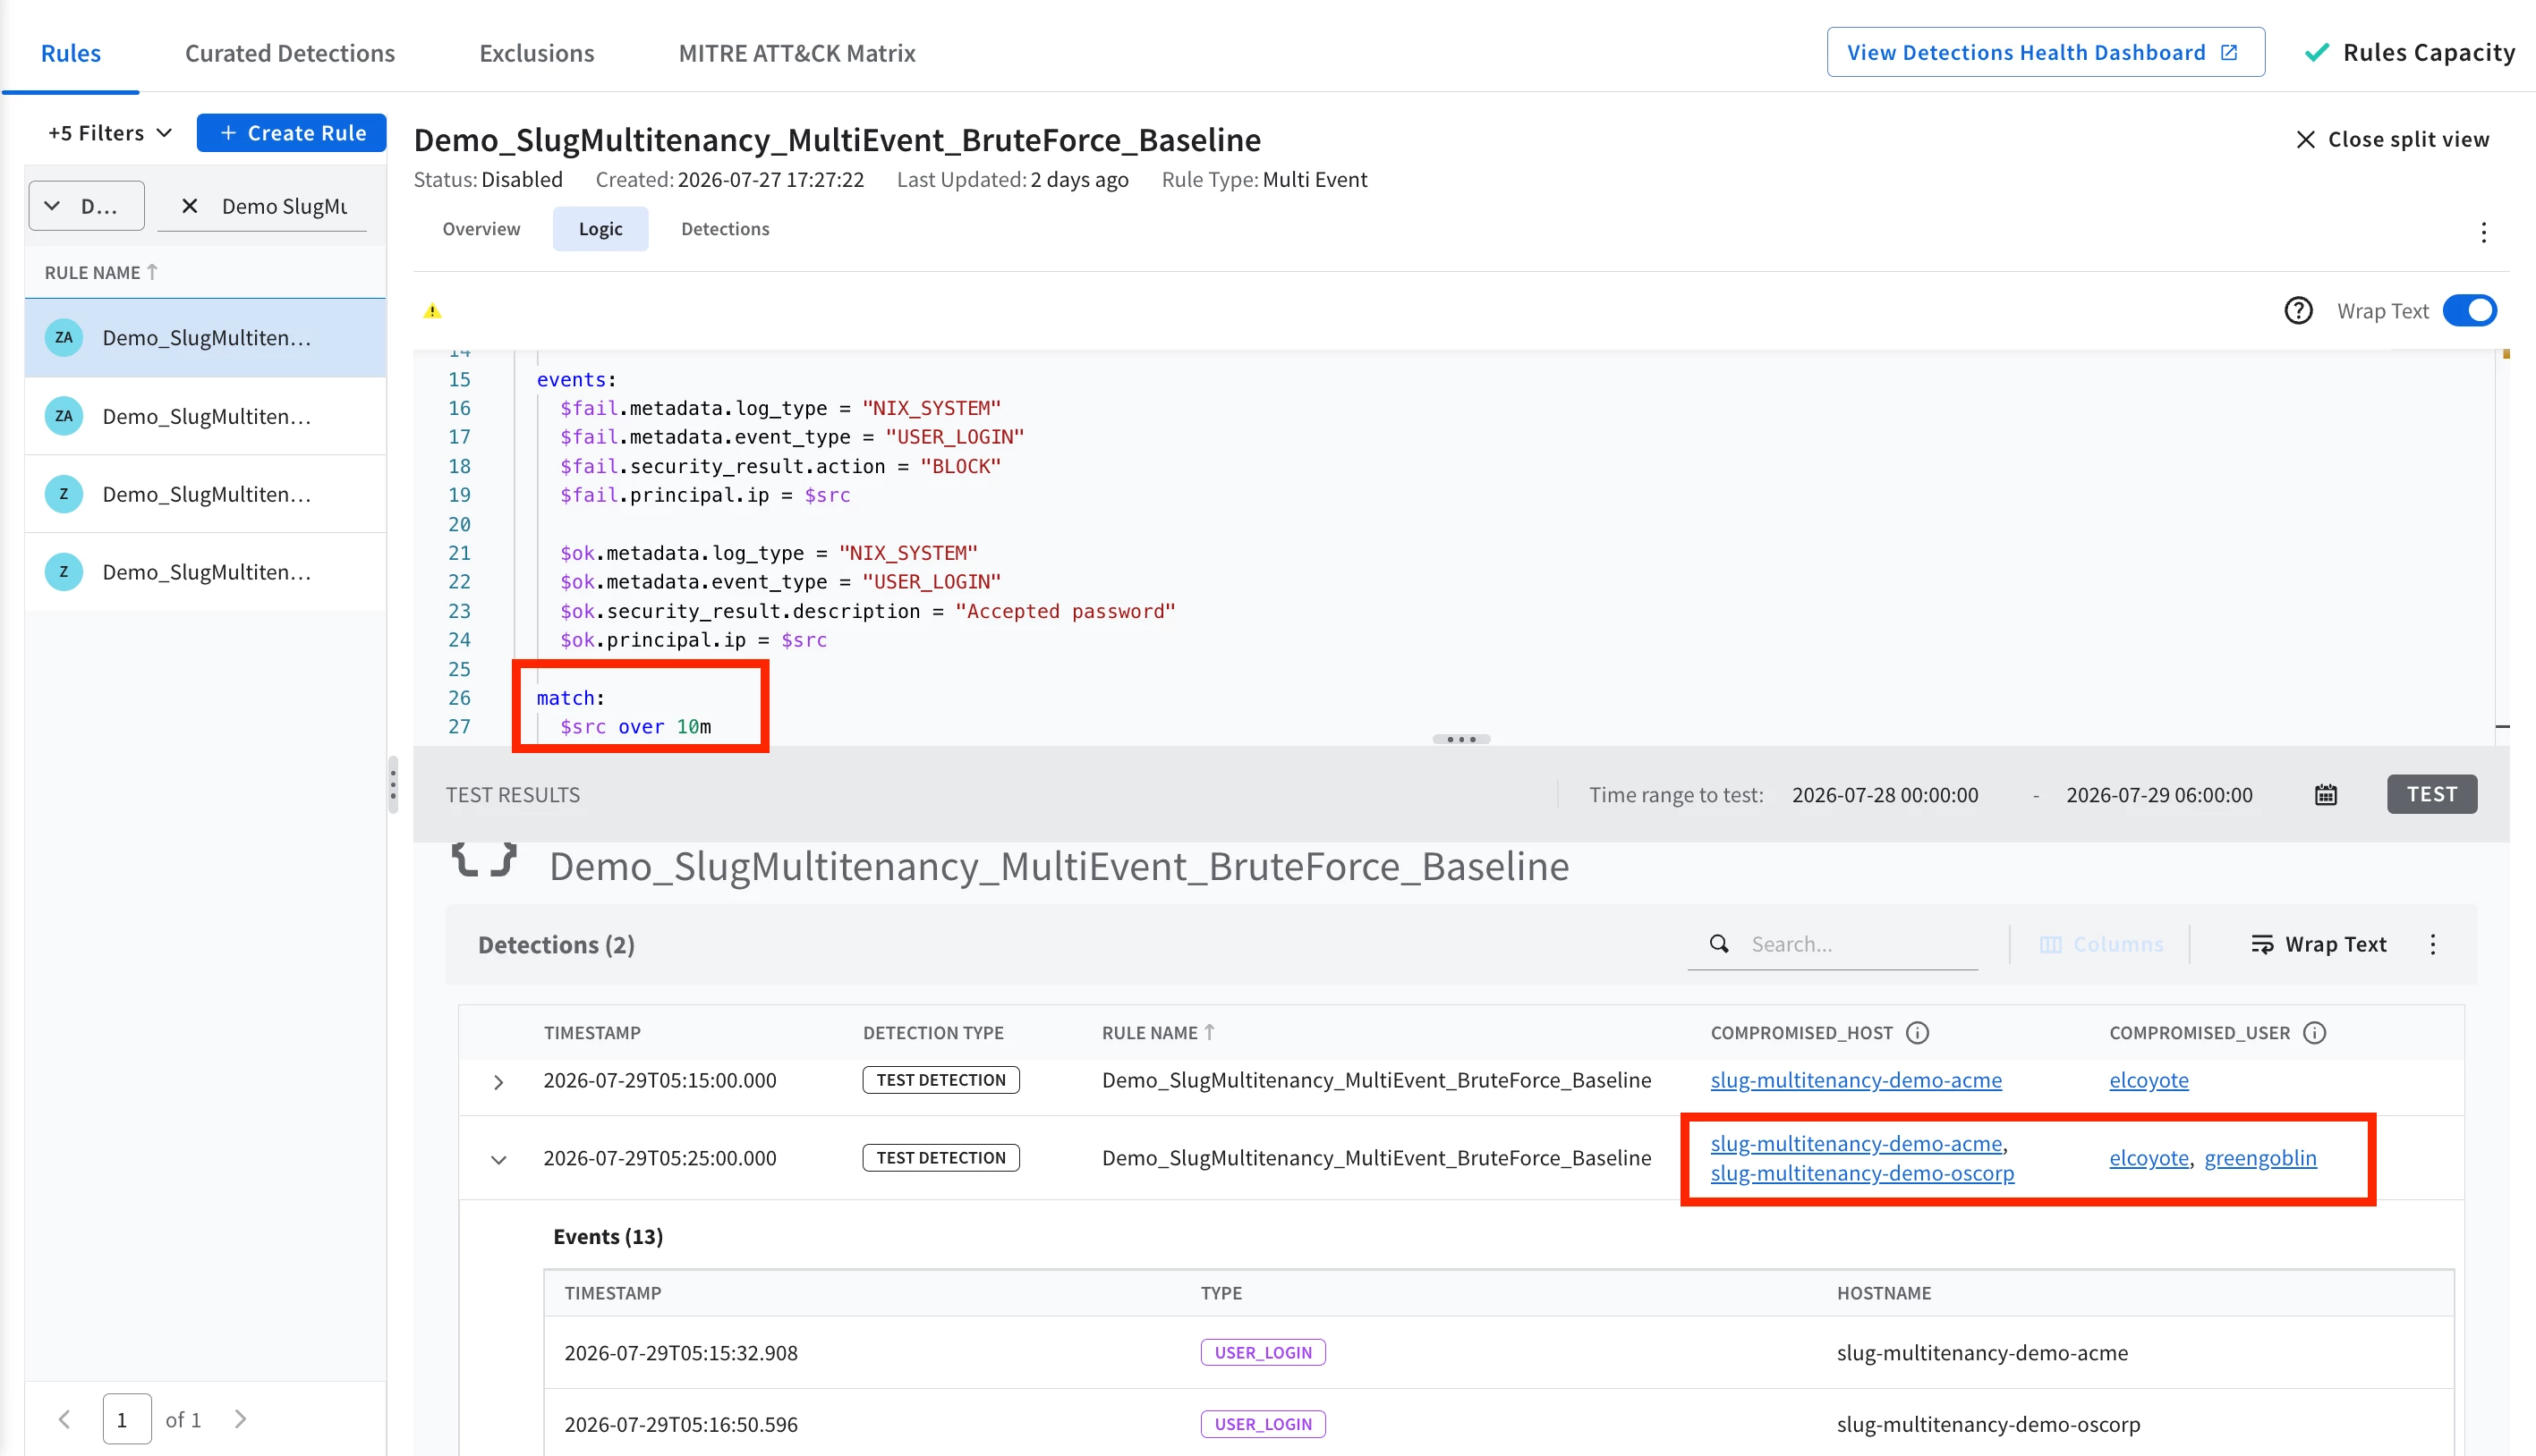
Task: Click USER_LOGIN badge in the 05:15:32.908 event
Action: 1263,1353
